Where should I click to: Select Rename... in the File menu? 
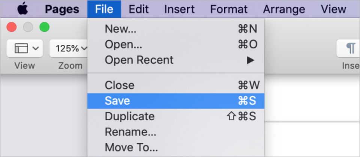coord(176,132)
